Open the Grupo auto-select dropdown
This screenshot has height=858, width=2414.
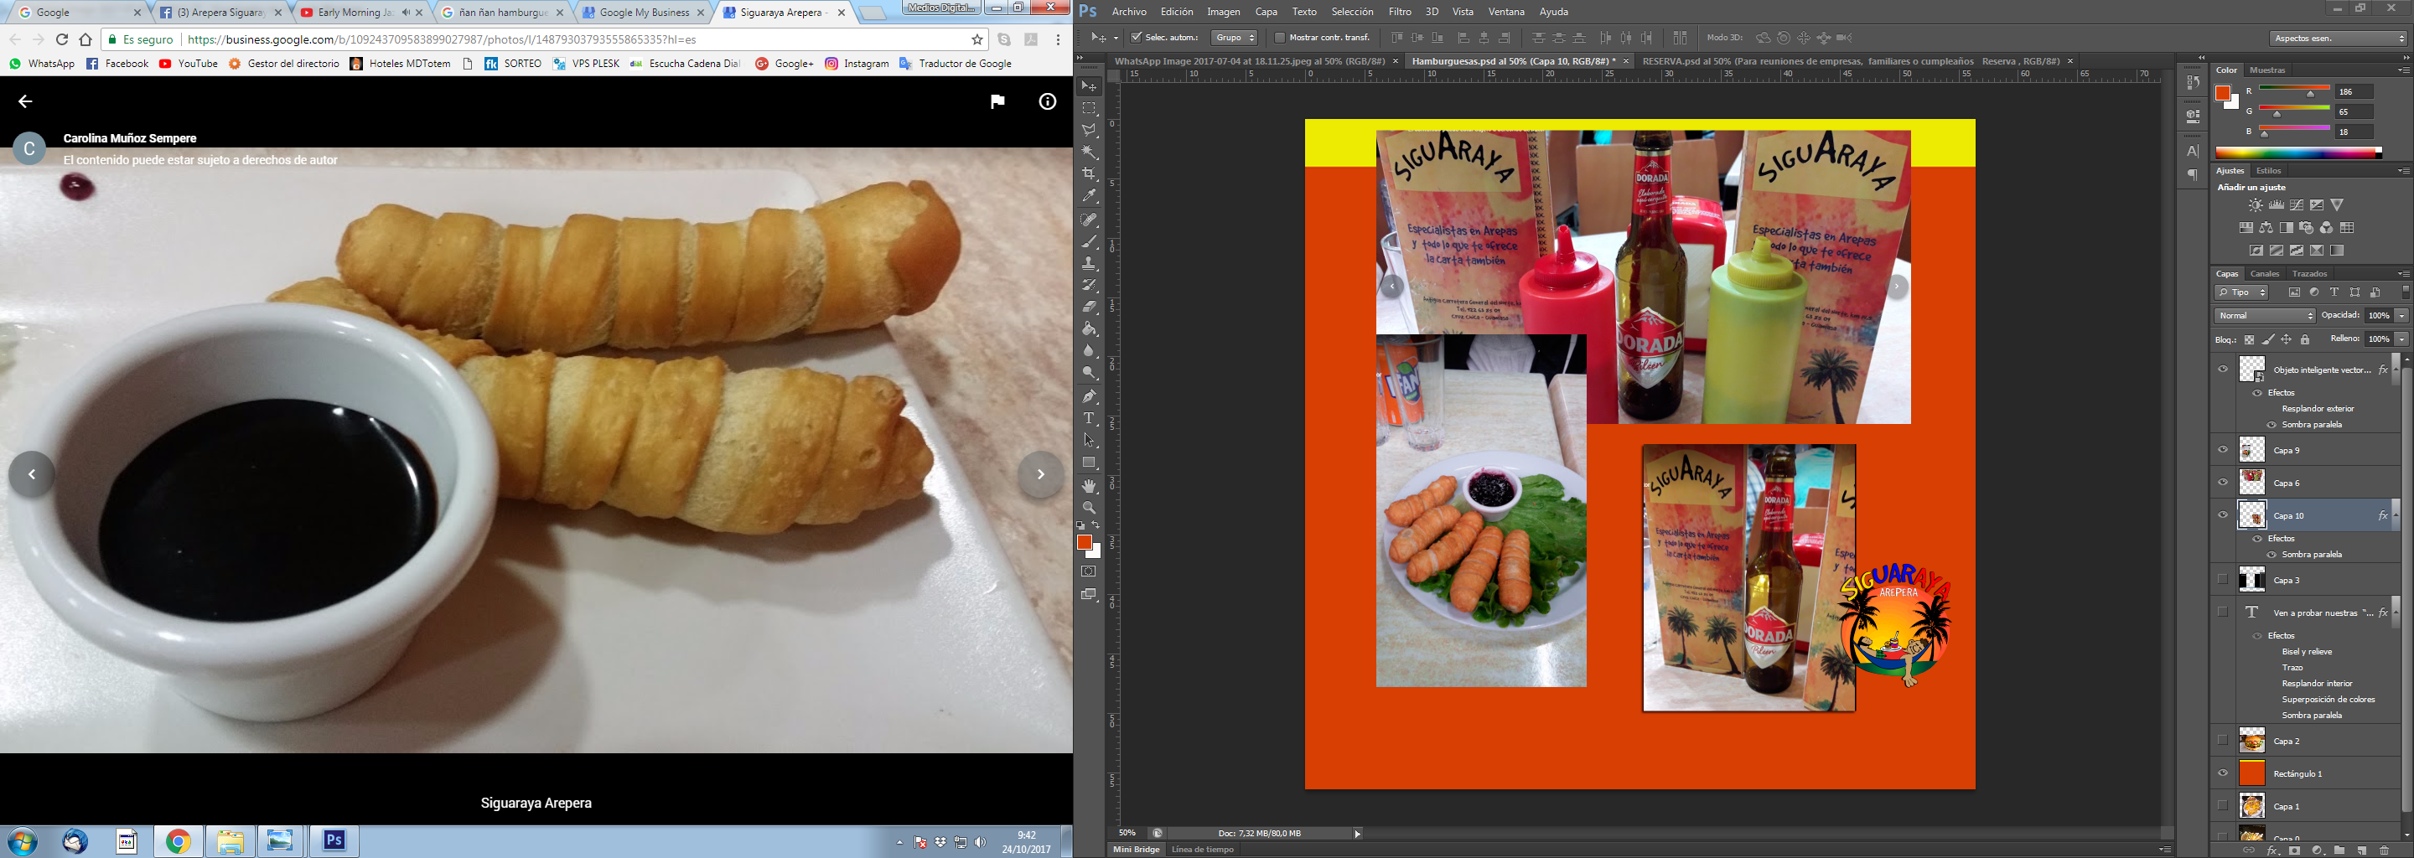[x=1234, y=38]
